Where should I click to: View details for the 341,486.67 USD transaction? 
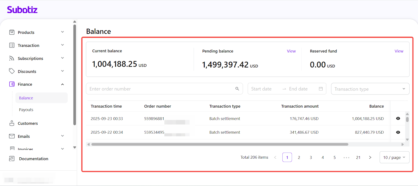coord(398,132)
